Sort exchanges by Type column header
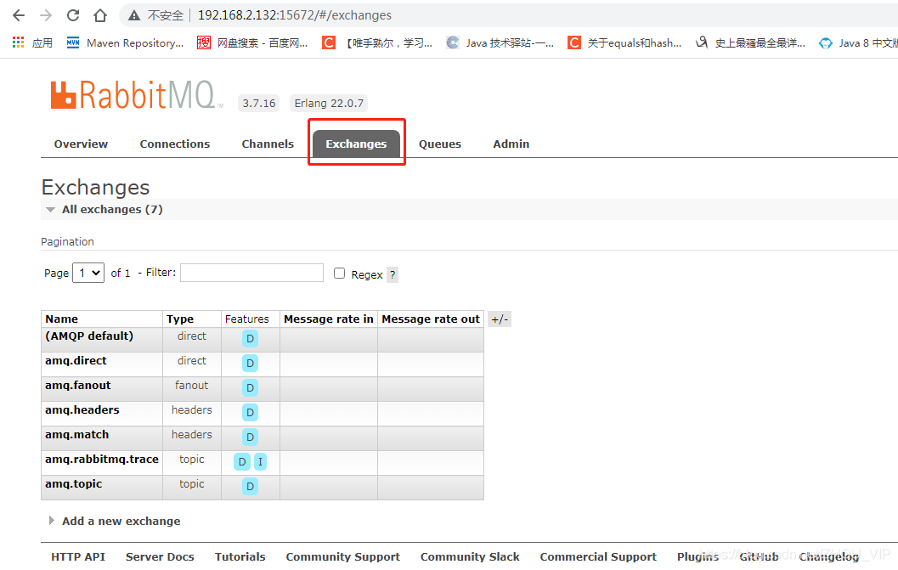 [180, 319]
